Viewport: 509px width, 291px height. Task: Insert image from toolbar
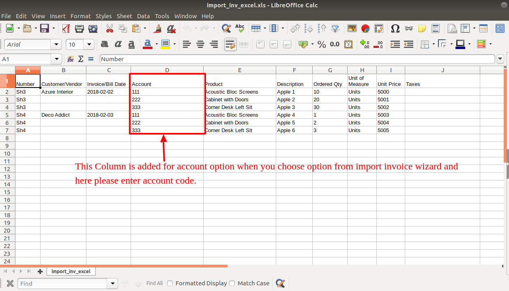point(352,28)
